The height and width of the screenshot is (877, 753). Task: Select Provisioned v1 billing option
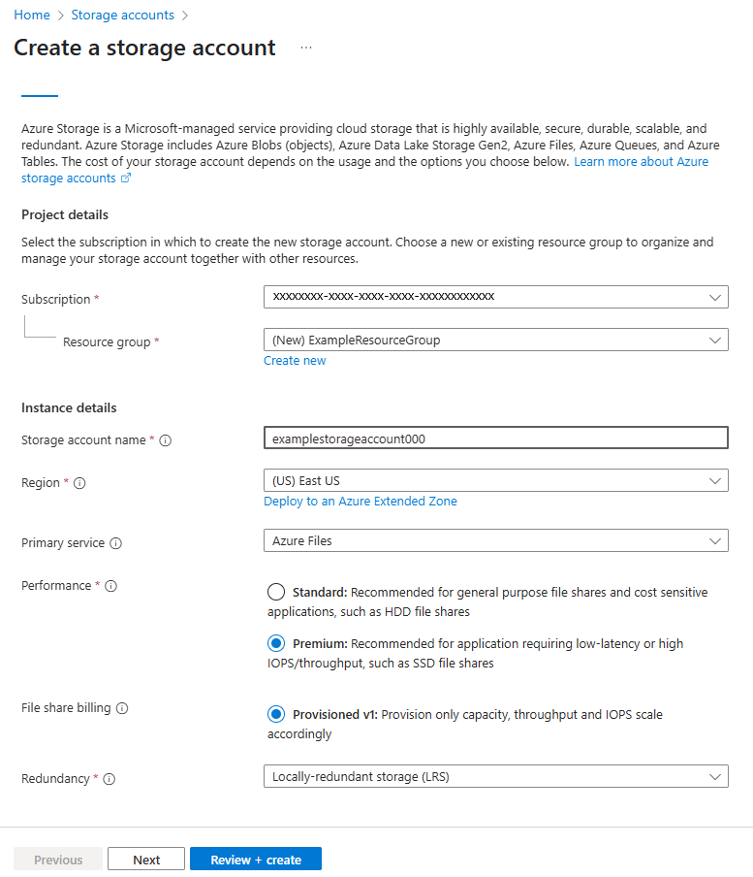[x=276, y=714]
